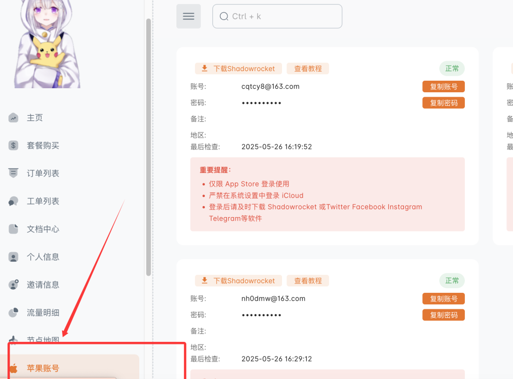The image size is (513, 379).
Task: Click 复制密码 for cqtcy8@163.com
Action: 443,103
